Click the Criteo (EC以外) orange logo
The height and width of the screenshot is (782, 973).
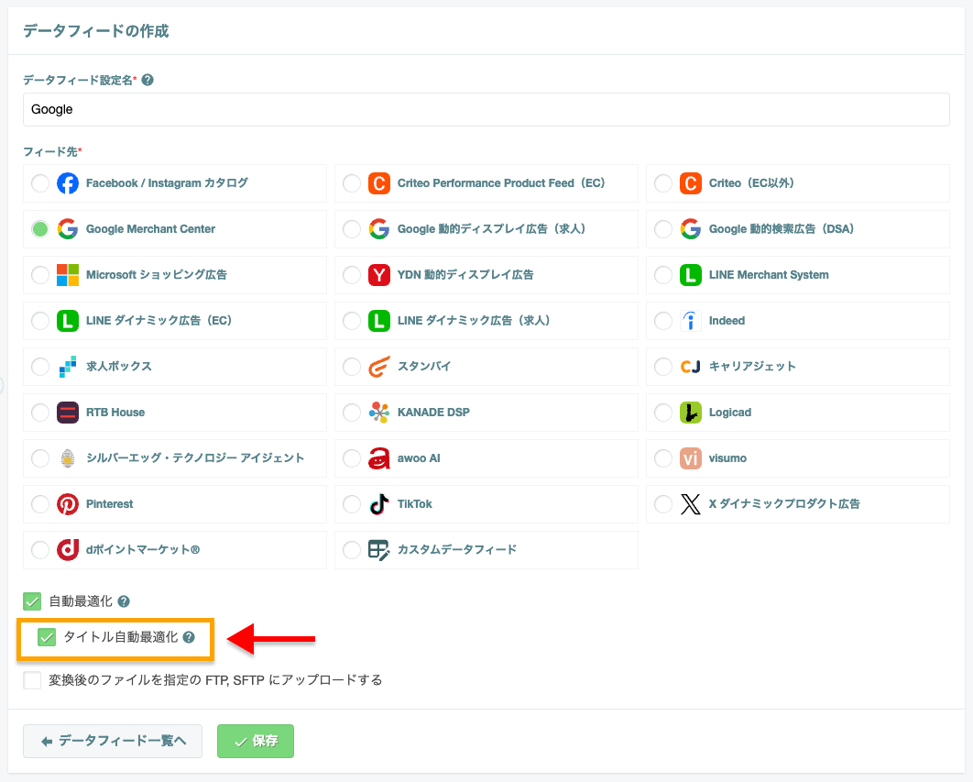(x=691, y=183)
